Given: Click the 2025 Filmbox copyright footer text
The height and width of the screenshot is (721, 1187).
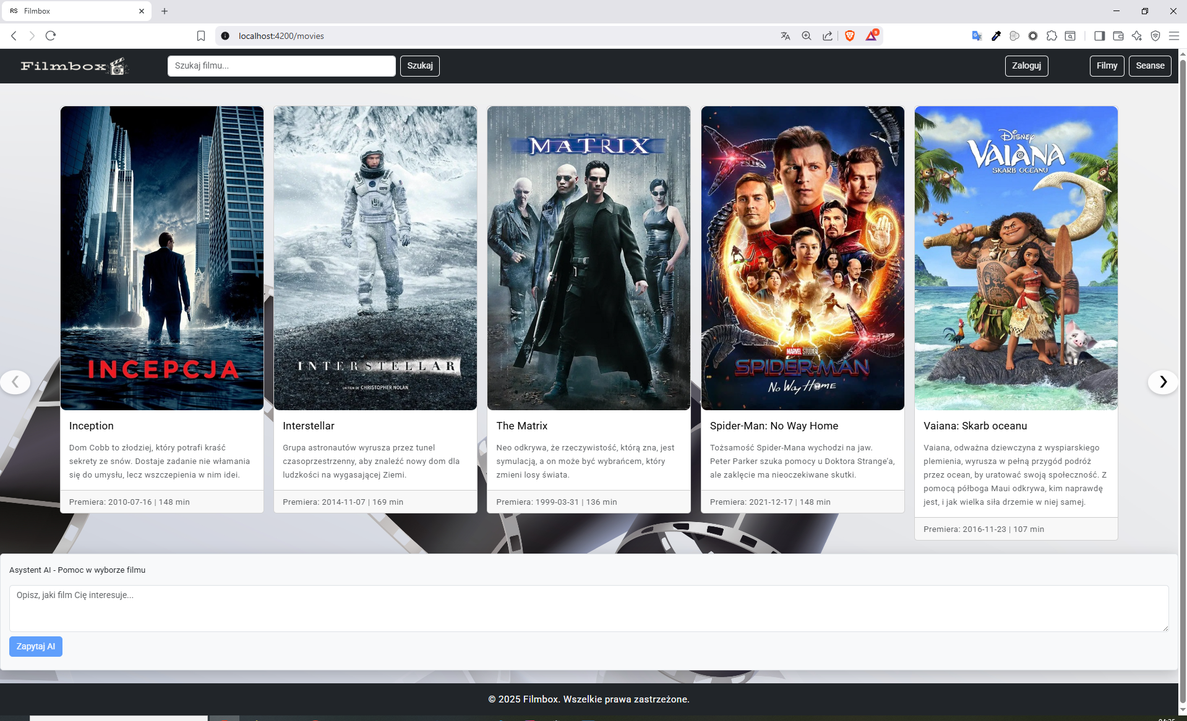Looking at the screenshot, I should tap(589, 699).
